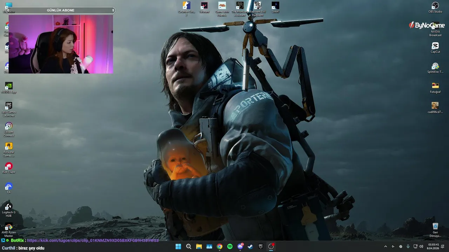The width and height of the screenshot is (449, 252).
Task: Open the Counter-Strike 2 desktop shortcut
Action: click(x=187, y=9)
